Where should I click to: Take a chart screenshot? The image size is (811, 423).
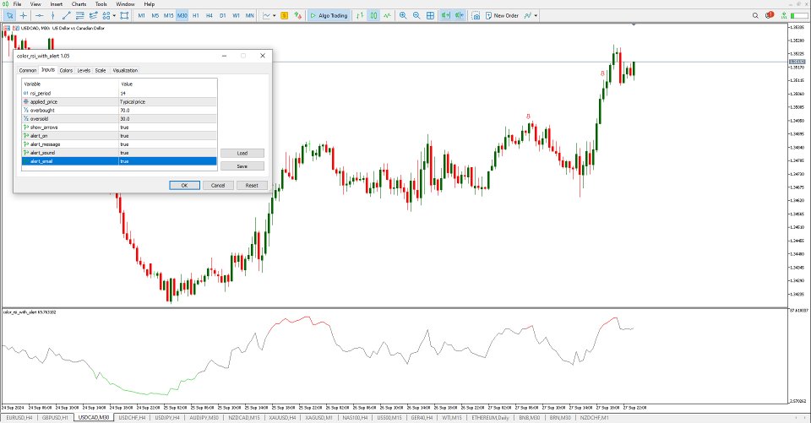click(476, 15)
